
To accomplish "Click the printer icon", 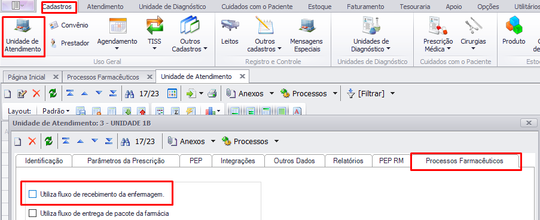I will tap(212, 93).
